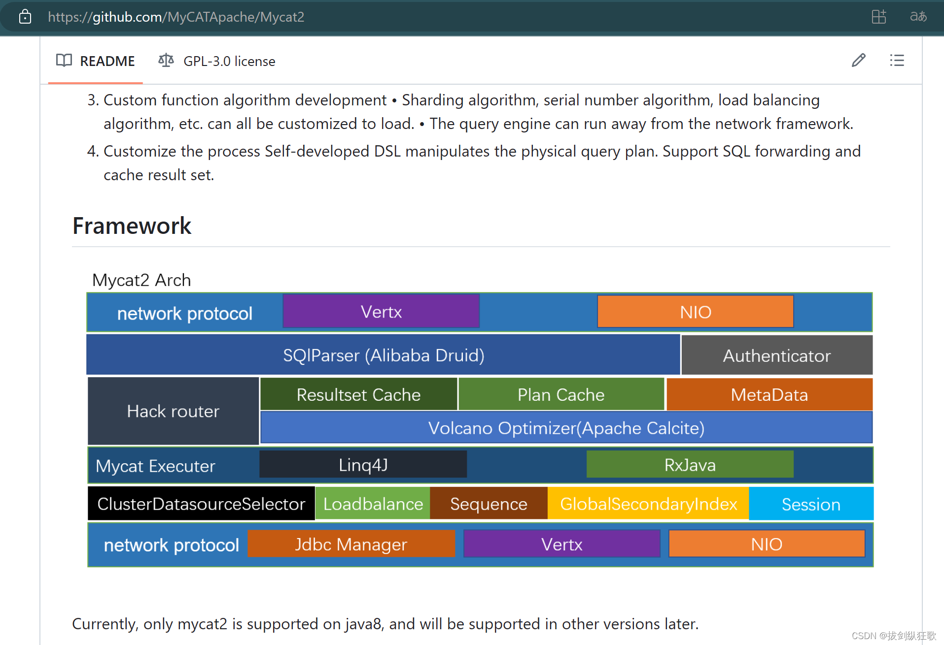
Task: Click the purple Vertx block in top row
Action: coord(381,312)
